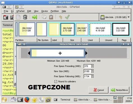Click the New partition toolbar icon
Image resolution: width=133 pixels, height=104 pixels.
pos(18,17)
